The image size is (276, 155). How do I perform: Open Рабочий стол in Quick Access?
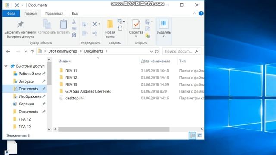(x=30, y=74)
